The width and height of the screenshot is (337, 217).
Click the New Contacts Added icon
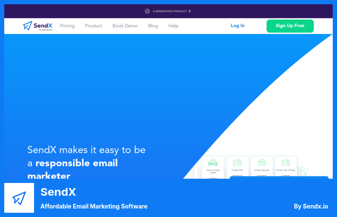213,163
